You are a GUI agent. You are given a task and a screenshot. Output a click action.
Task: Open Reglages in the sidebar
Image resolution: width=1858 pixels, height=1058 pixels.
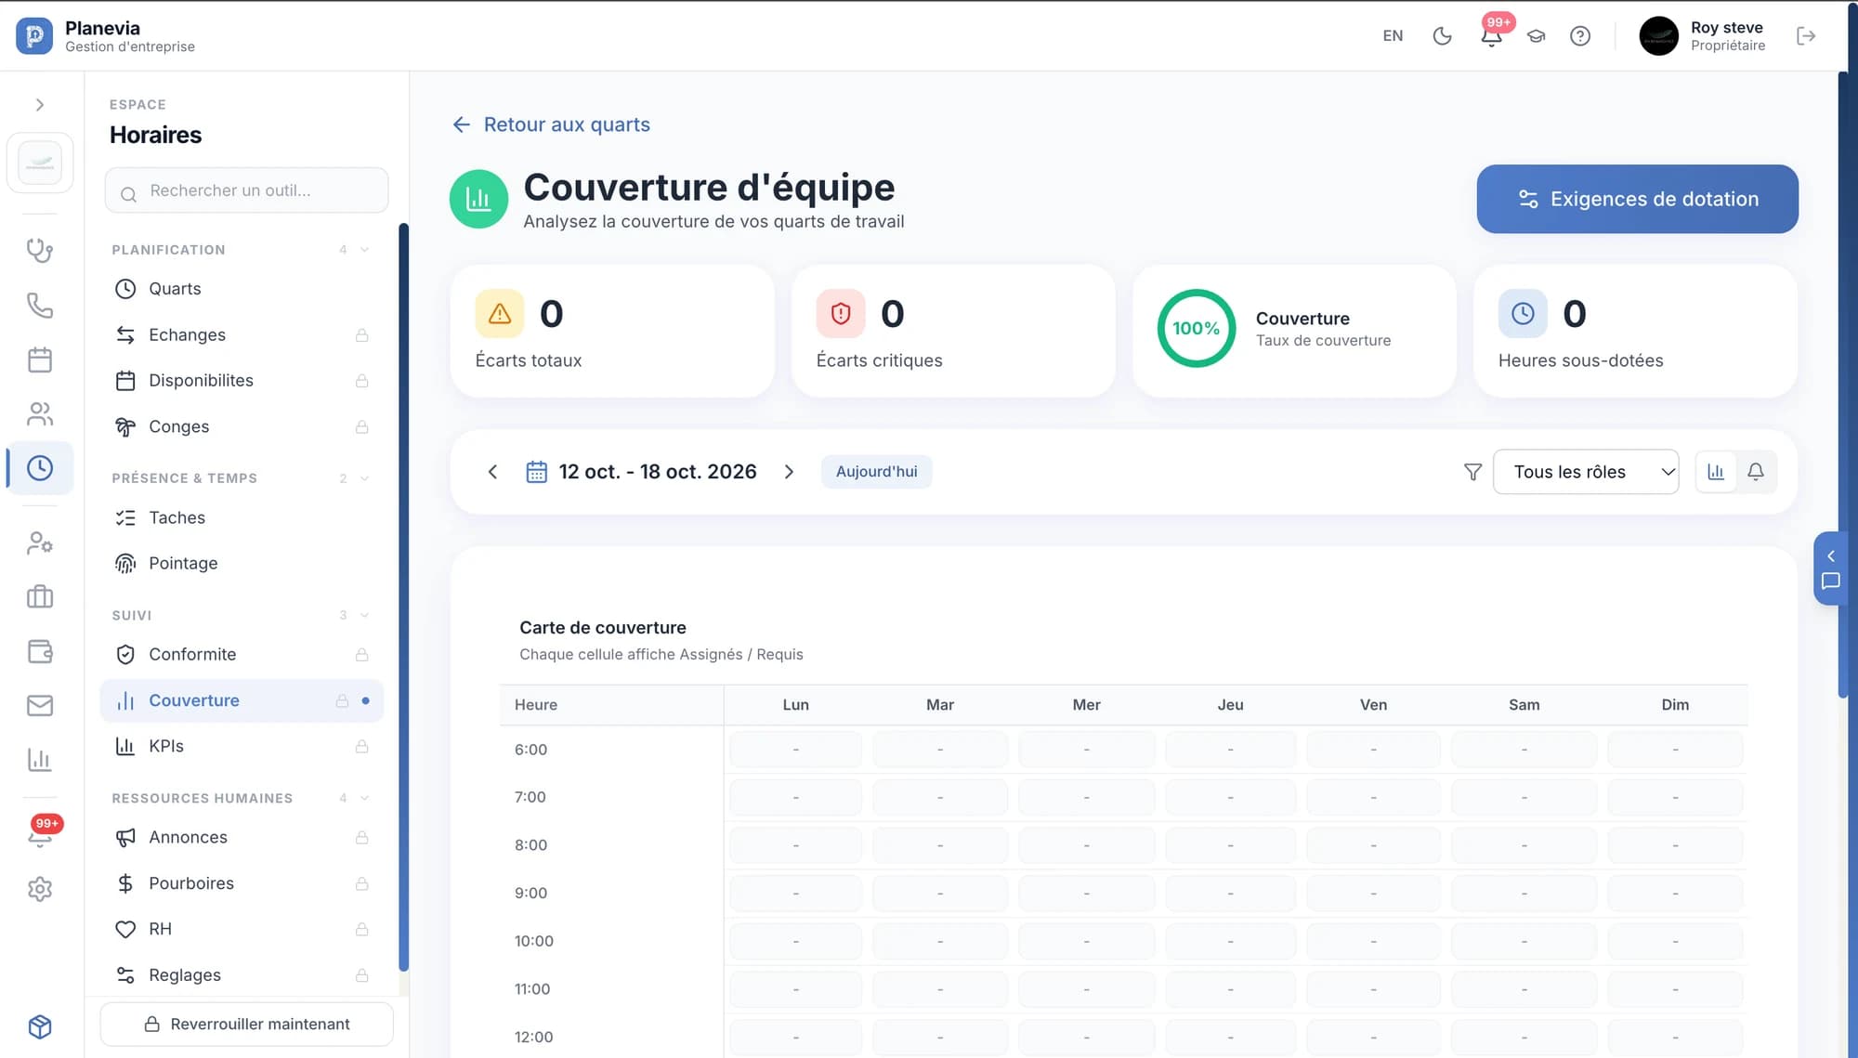tap(242, 975)
